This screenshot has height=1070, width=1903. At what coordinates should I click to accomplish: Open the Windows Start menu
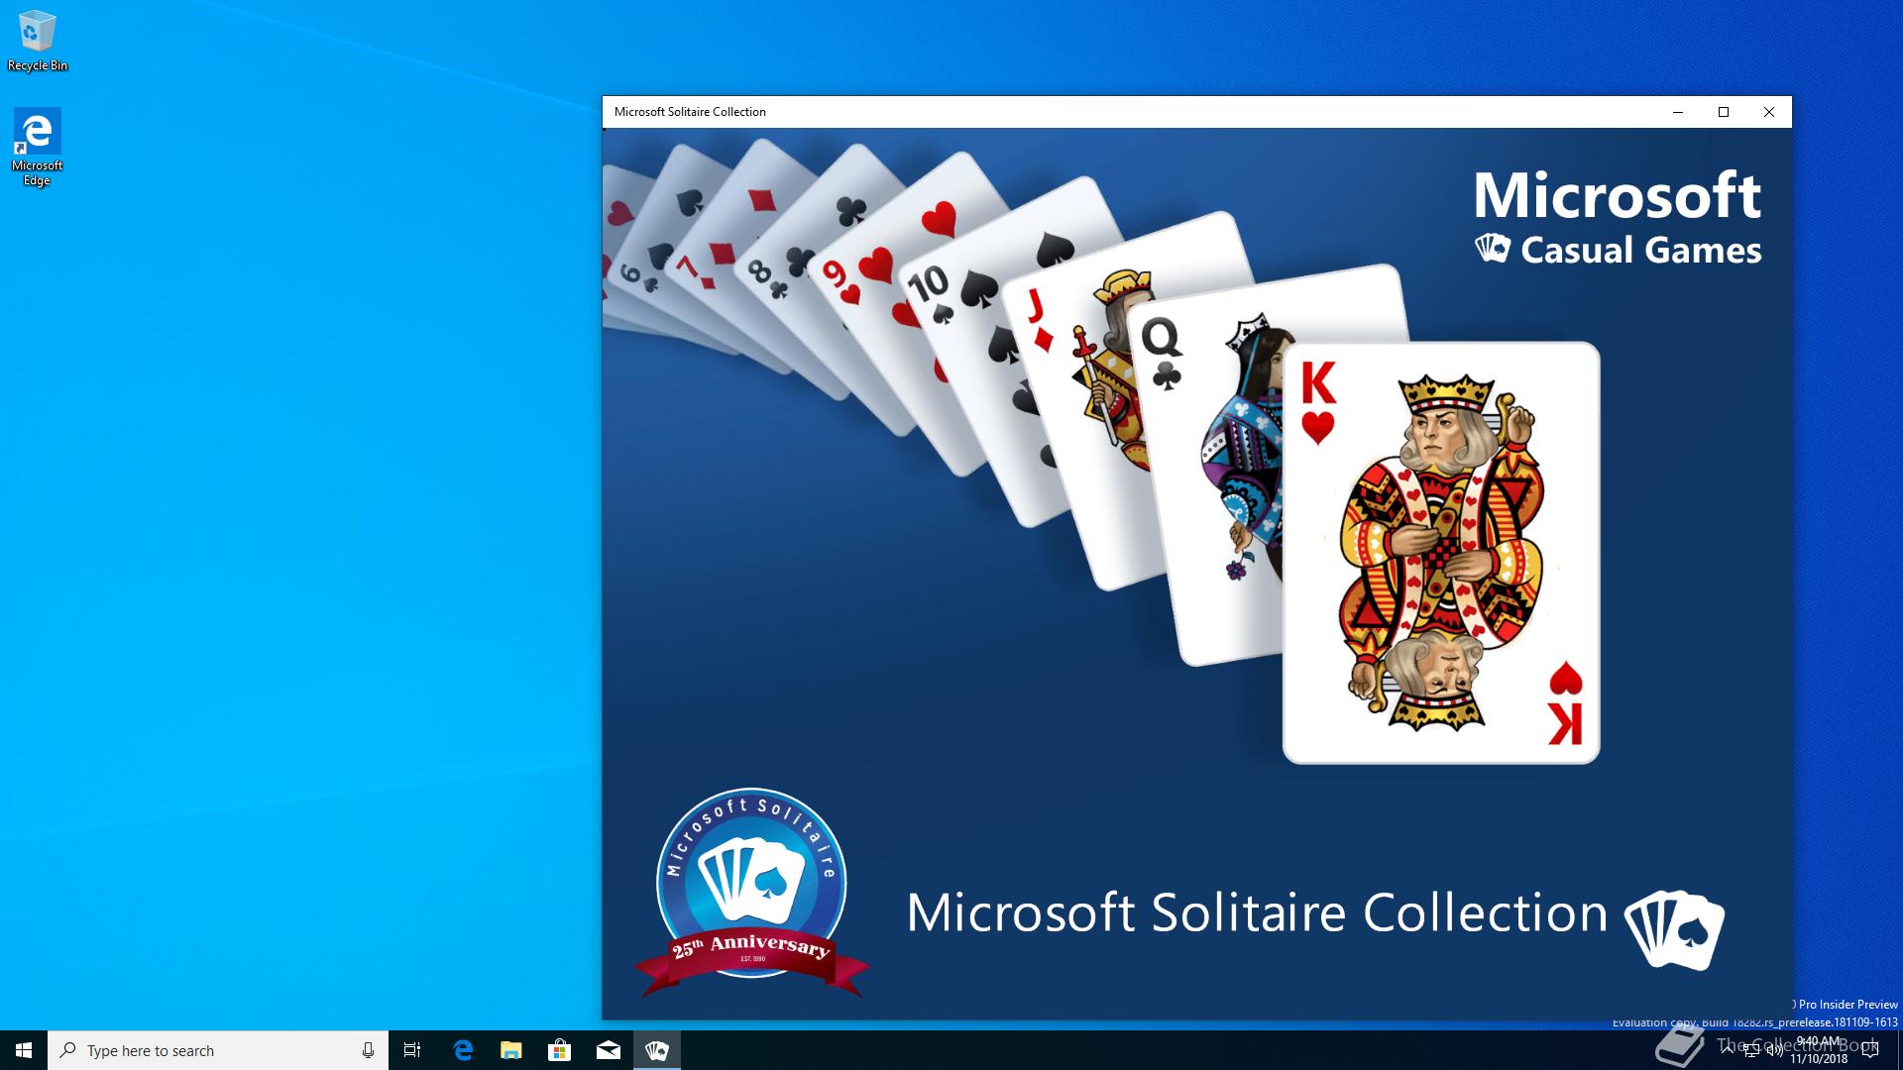(24, 1050)
